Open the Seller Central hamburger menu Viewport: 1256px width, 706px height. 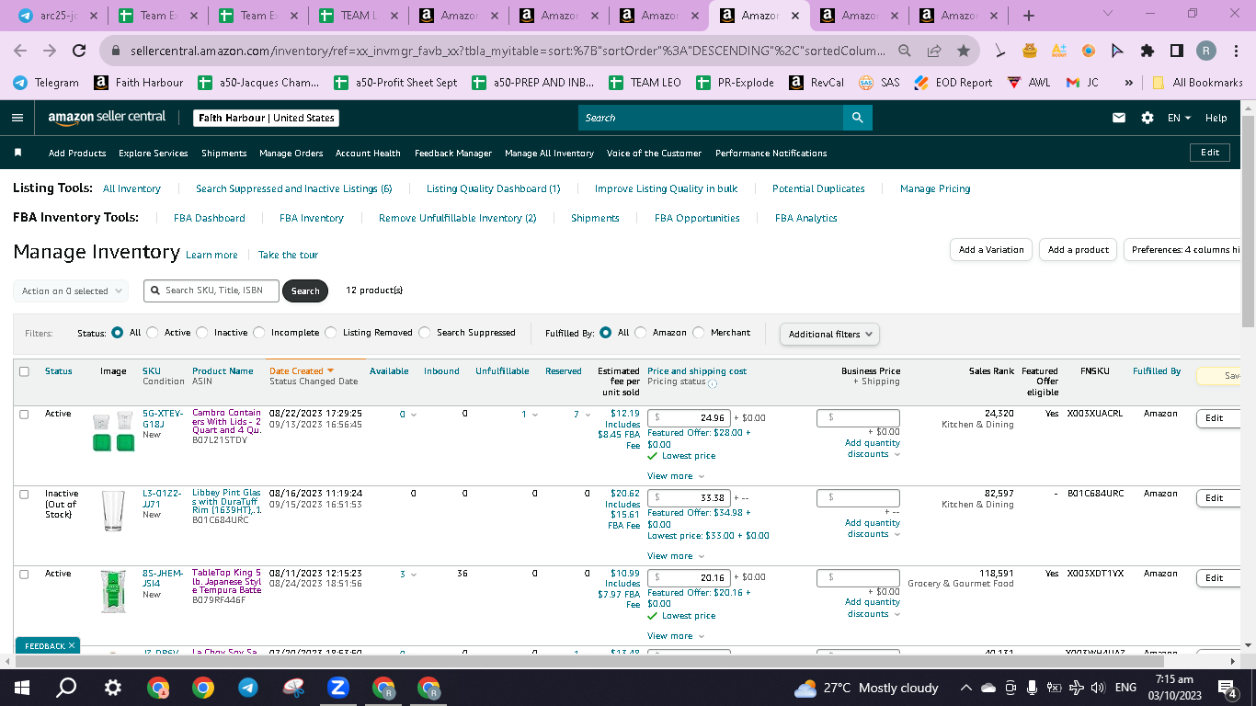point(17,118)
